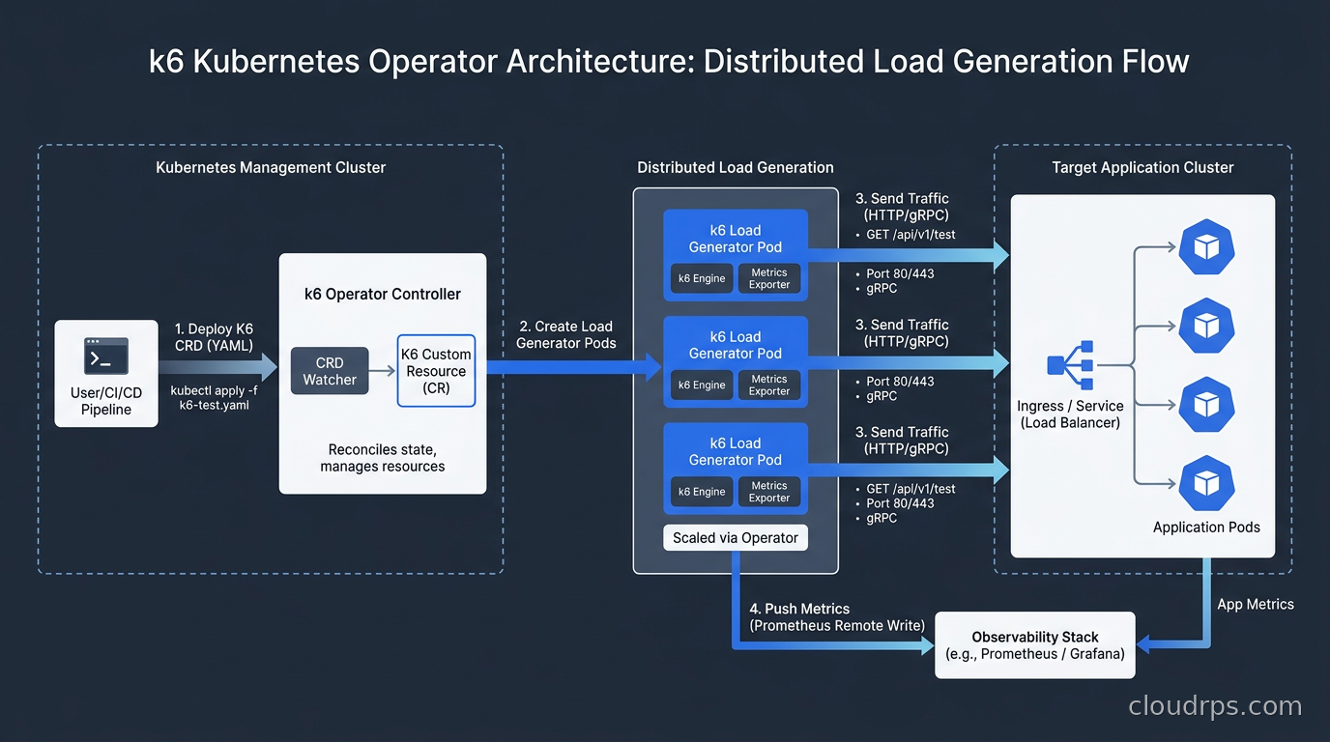Image resolution: width=1330 pixels, height=742 pixels.
Task: Click the terminal icon above User/CI/CD Pipeline
Action: (x=106, y=356)
